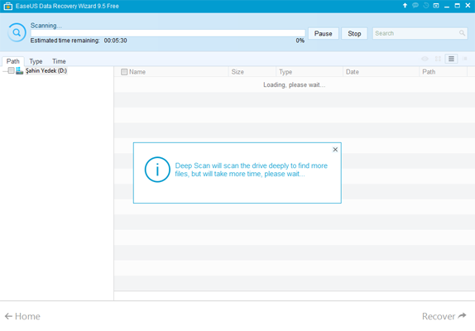This screenshot has width=475, height=331.
Task: Switch to the Time tab
Action: (x=59, y=61)
